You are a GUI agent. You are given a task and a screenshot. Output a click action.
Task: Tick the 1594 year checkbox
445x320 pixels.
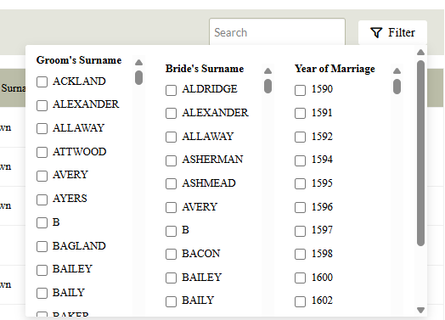coord(301,160)
